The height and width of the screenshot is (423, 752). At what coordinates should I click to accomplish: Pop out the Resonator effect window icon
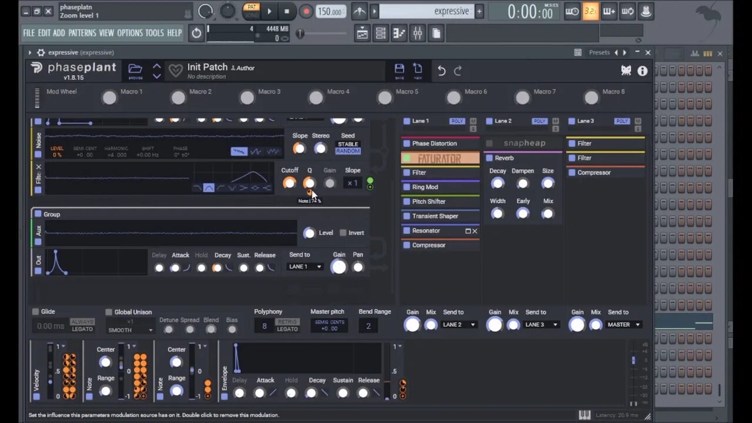click(x=468, y=231)
